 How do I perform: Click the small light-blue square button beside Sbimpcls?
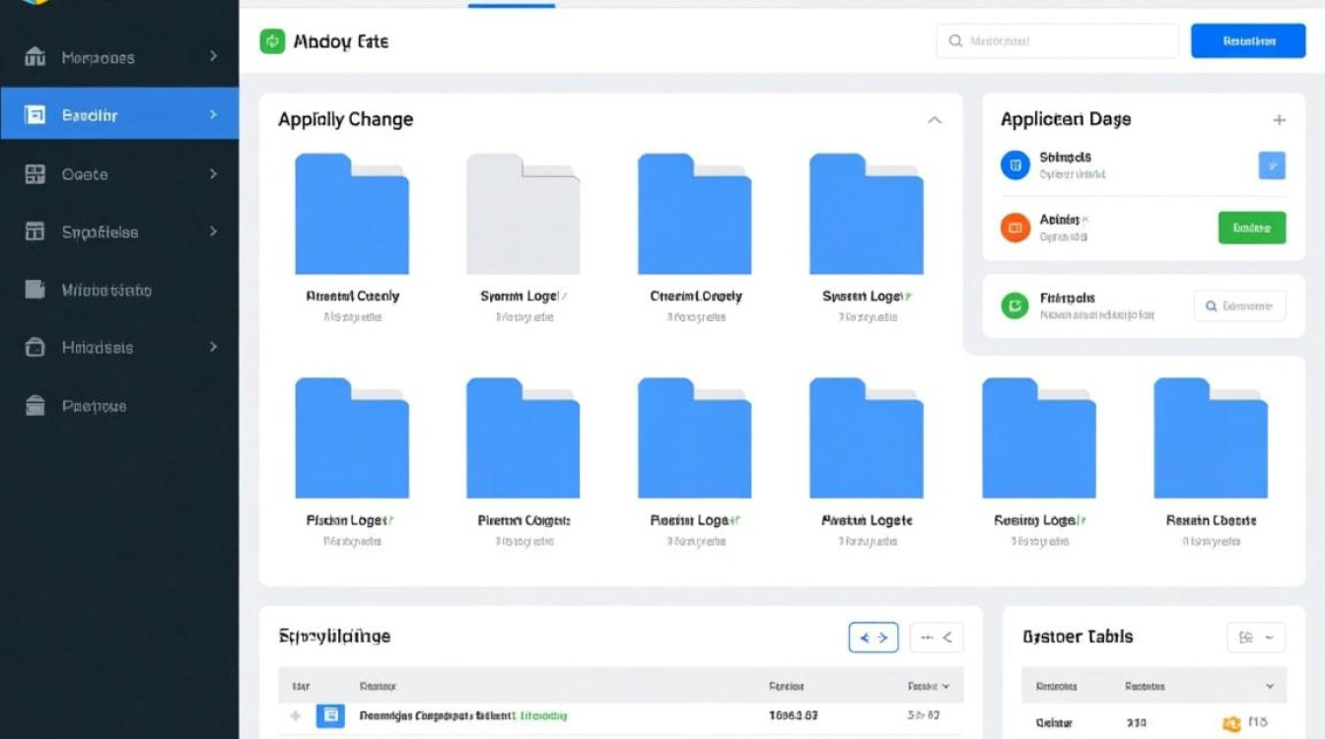point(1272,165)
